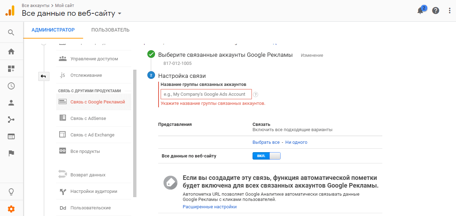Image resolution: width=456 pixels, height=216 pixels.
Task: Open the three-dot overflow menu
Action: (x=450, y=11)
